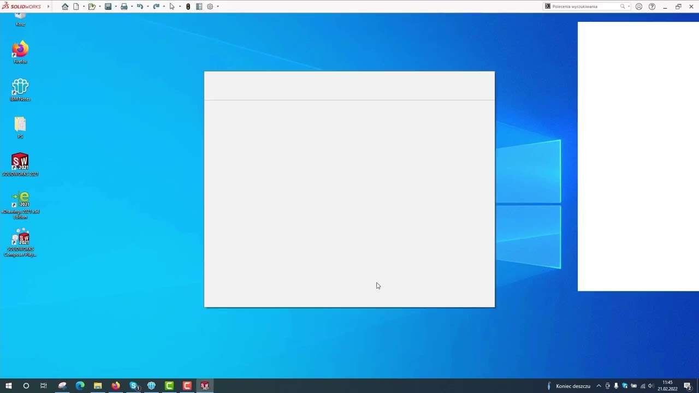Expand the Open file dropdown arrow
This screenshot has height=393, width=699.
[x=99, y=7]
